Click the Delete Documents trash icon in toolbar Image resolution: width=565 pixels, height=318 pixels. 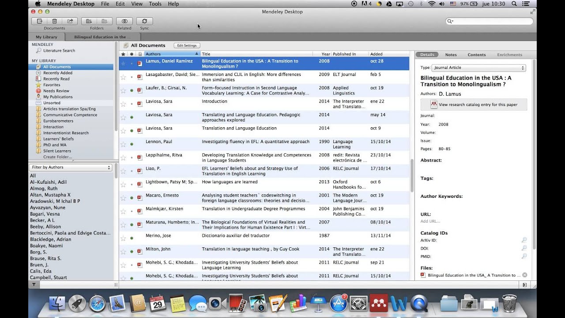tap(54, 21)
